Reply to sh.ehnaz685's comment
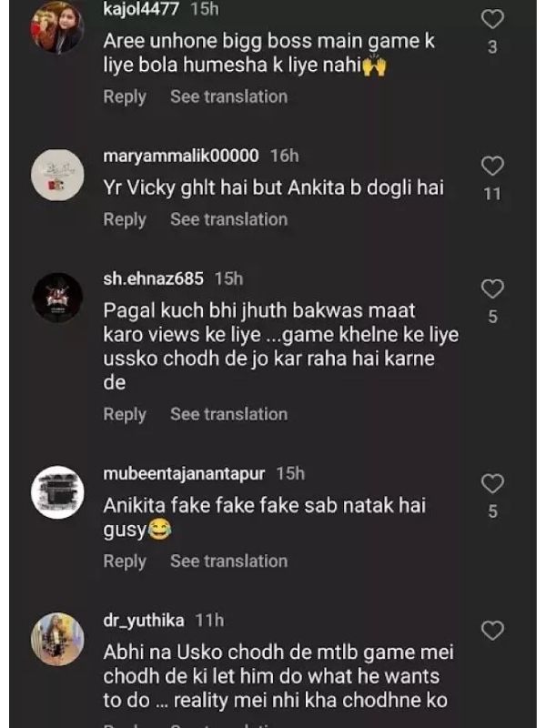546x728 pixels. pos(125,414)
